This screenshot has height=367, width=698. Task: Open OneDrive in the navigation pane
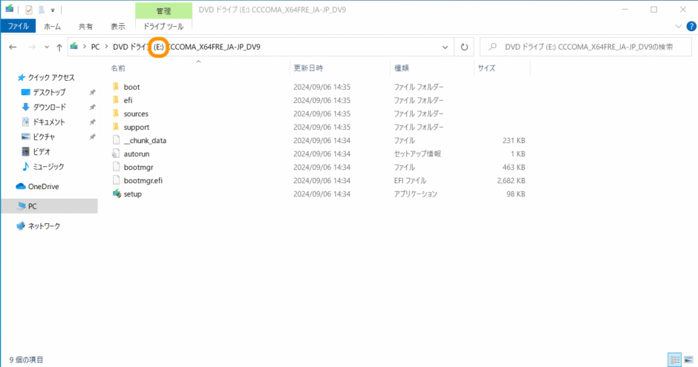43,186
